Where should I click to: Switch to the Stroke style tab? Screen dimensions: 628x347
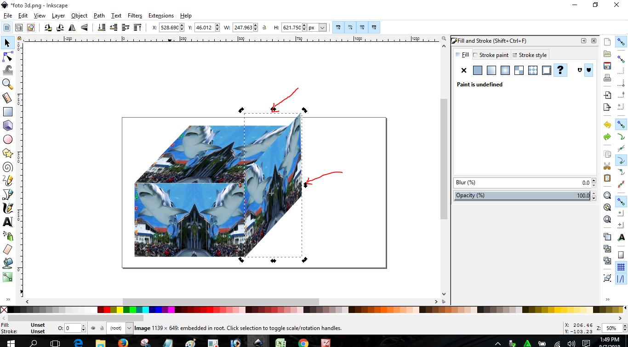(x=530, y=55)
